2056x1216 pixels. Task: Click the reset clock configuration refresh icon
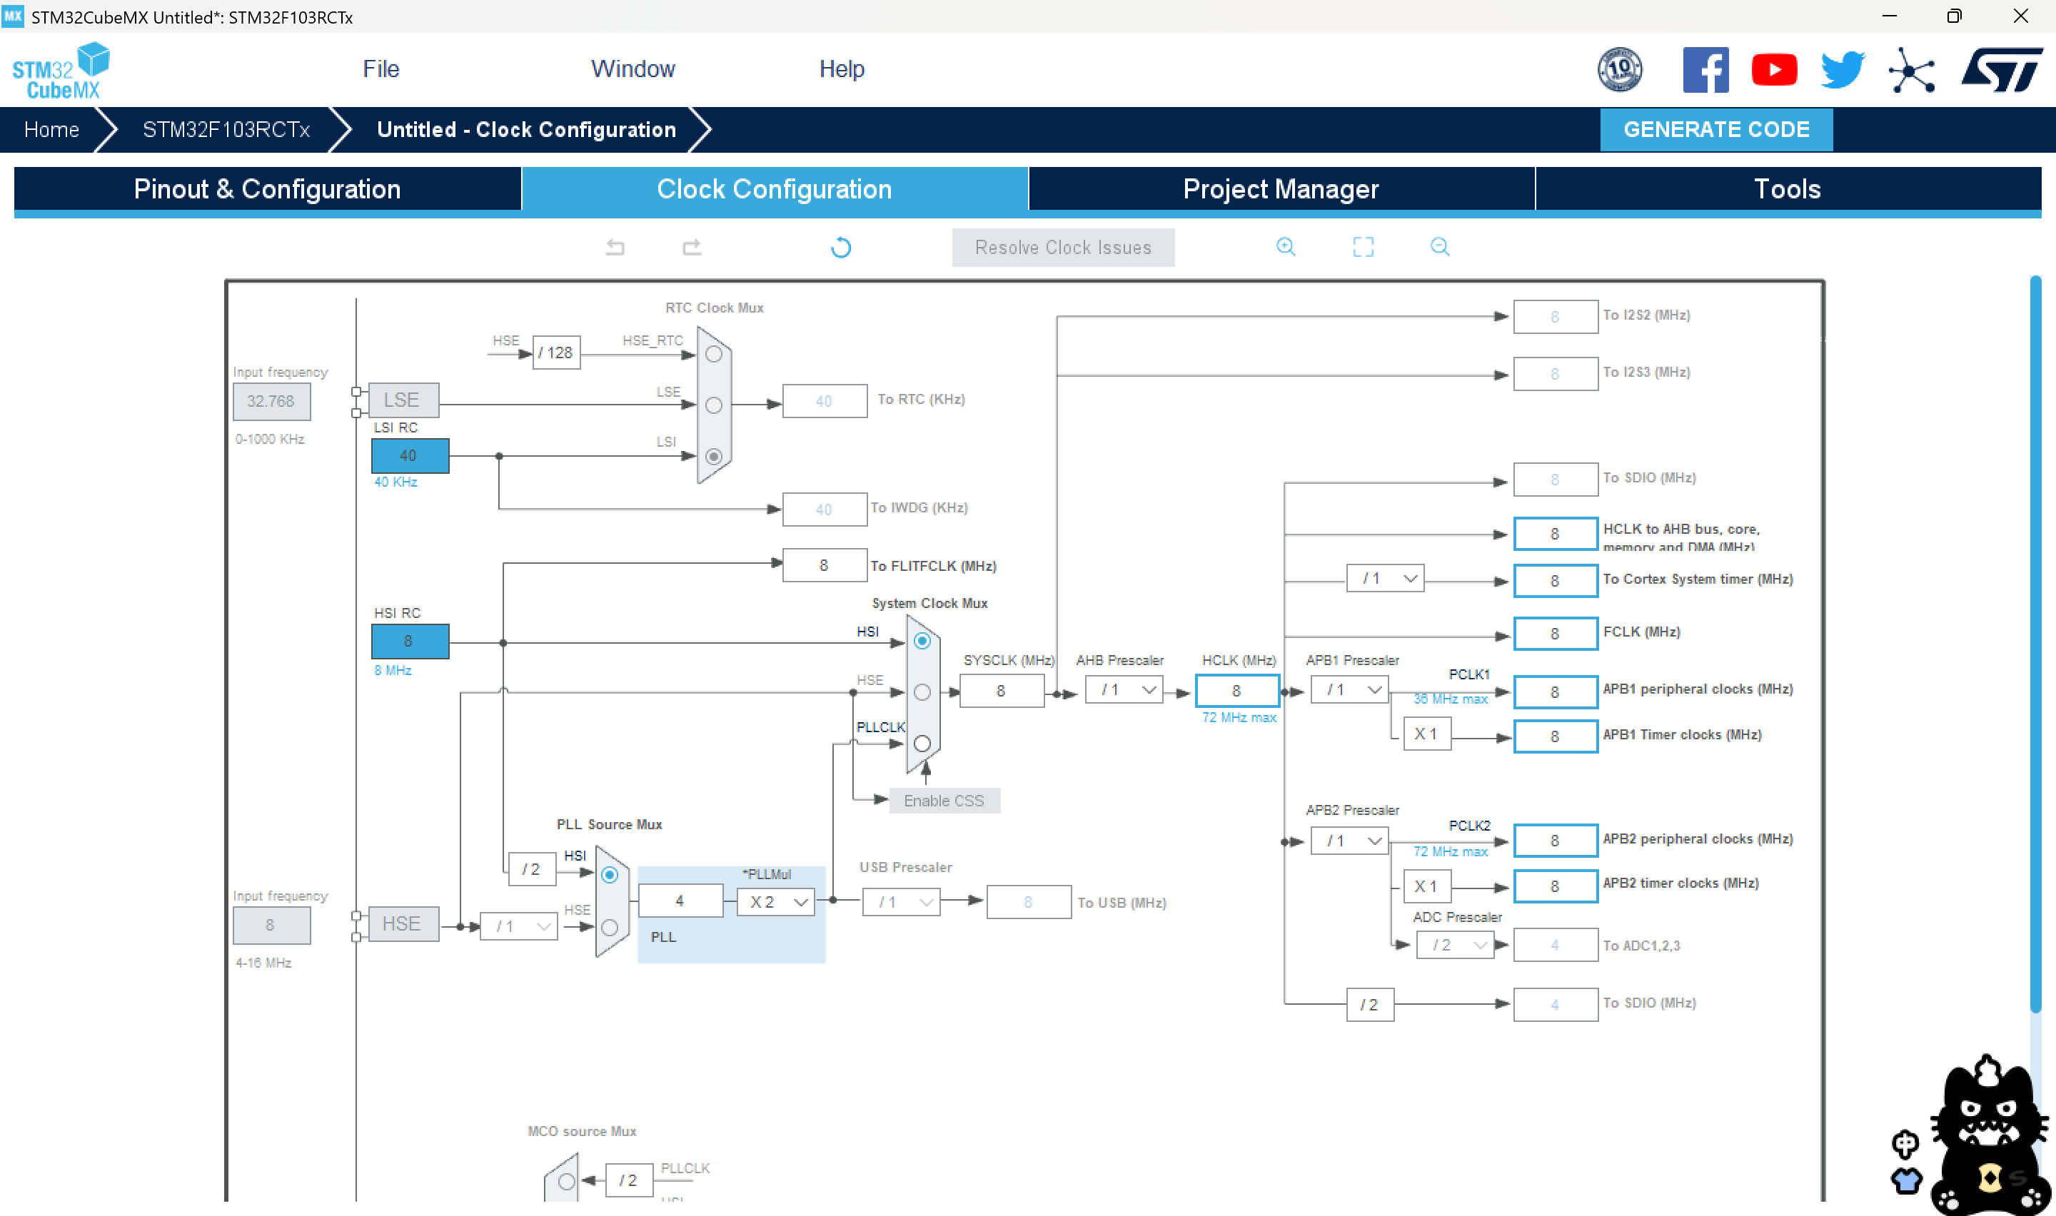tap(841, 248)
